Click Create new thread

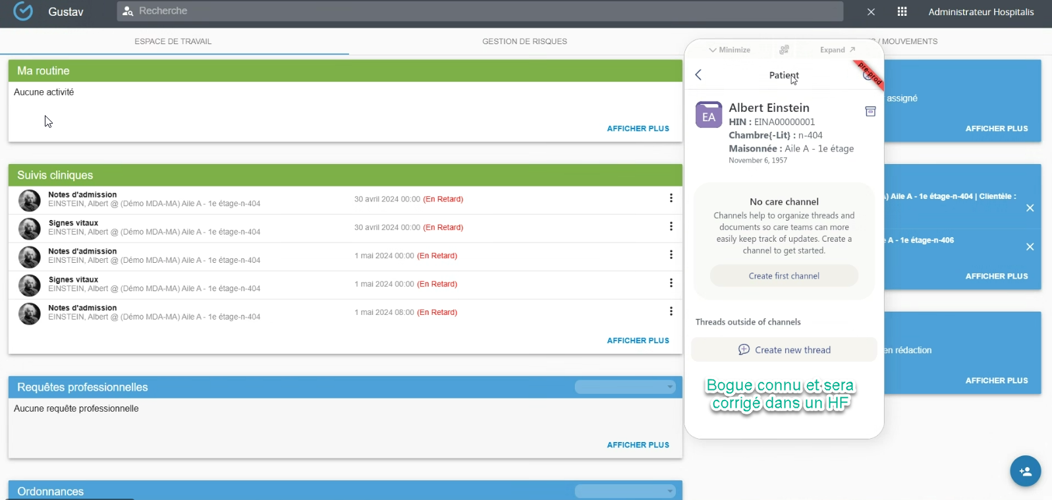point(784,350)
